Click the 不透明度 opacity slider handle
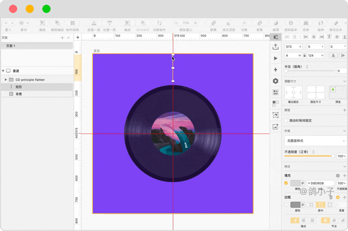Image resolution: width=348 pixels, height=231 pixels. (x=333, y=156)
